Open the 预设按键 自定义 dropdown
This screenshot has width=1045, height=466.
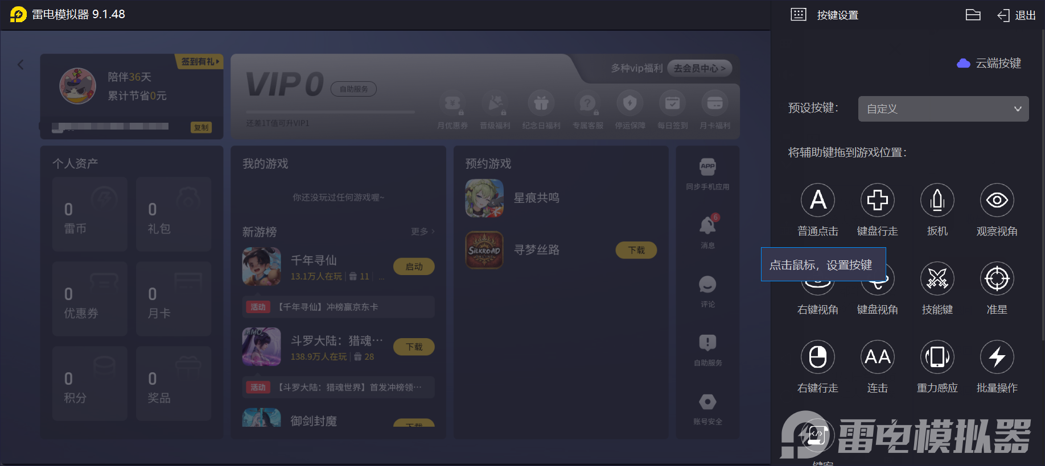tap(943, 109)
